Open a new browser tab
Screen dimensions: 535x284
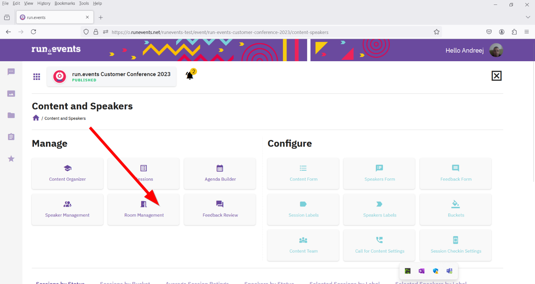[100, 17]
